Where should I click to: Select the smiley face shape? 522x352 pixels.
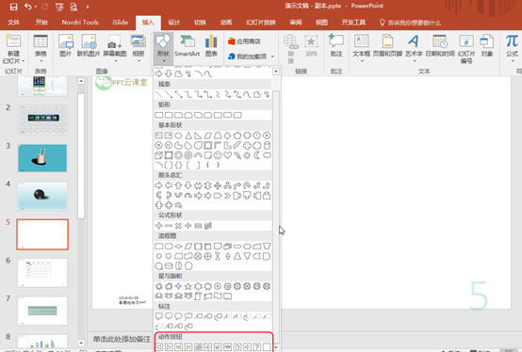218,155
